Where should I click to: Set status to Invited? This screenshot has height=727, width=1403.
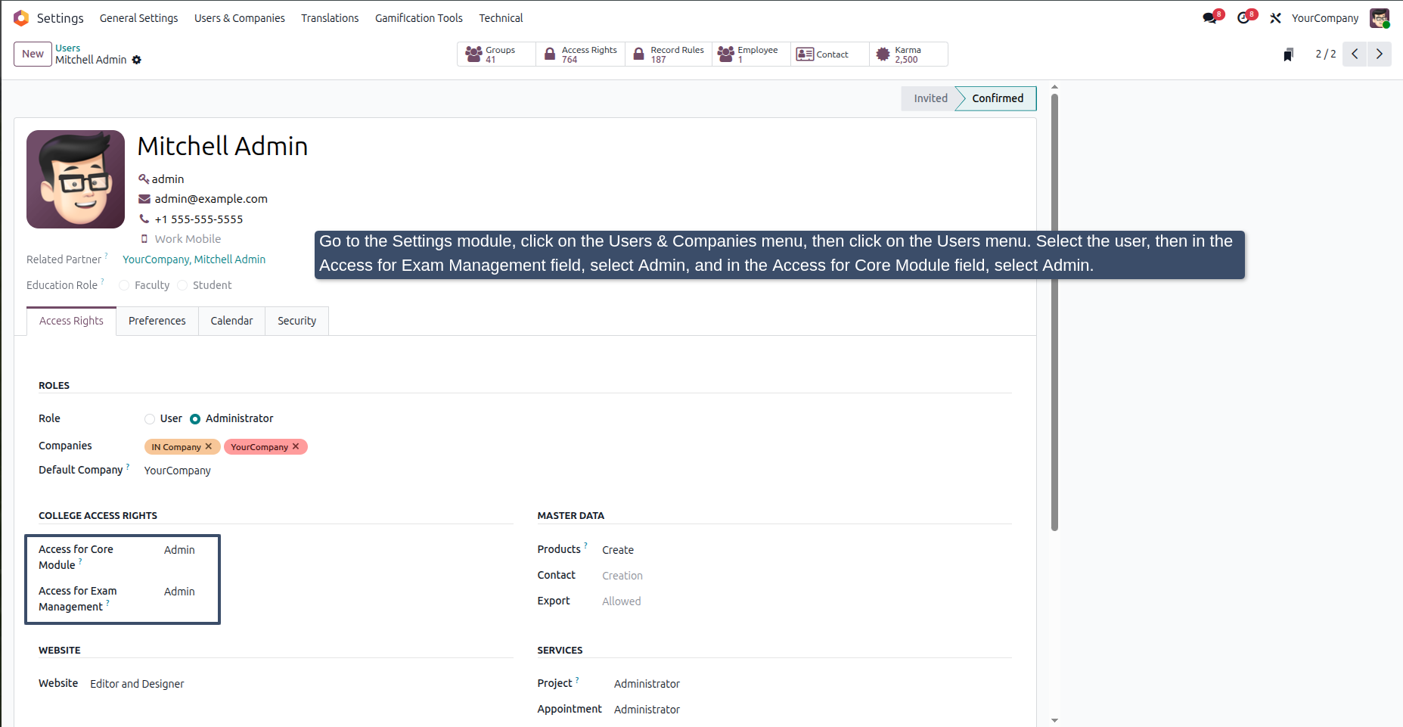(x=930, y=98)
